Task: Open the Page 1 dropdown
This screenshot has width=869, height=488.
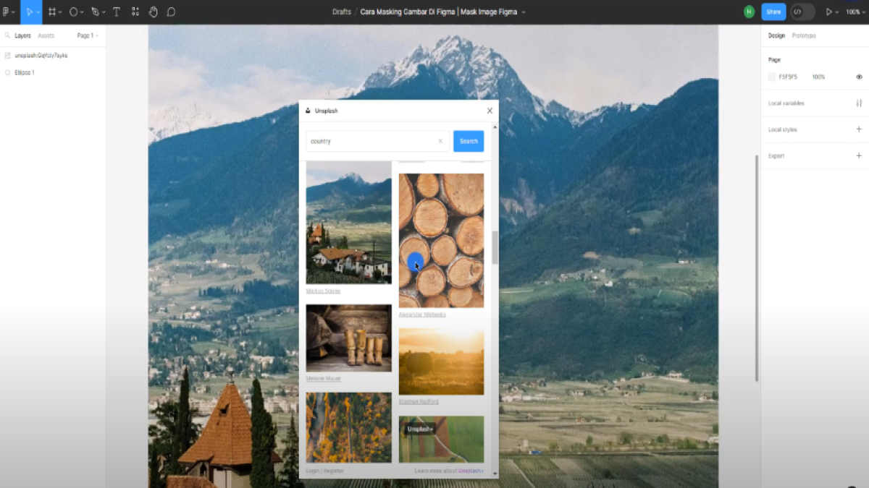Action: click(x=88, y=35)
